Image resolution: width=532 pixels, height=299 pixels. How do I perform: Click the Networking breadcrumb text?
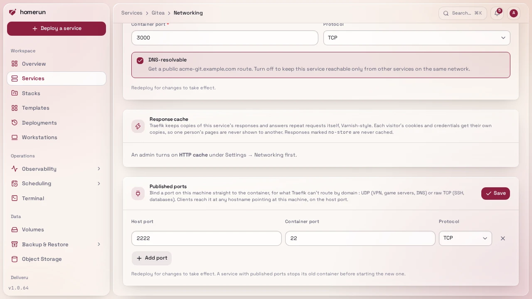[188, 13]
